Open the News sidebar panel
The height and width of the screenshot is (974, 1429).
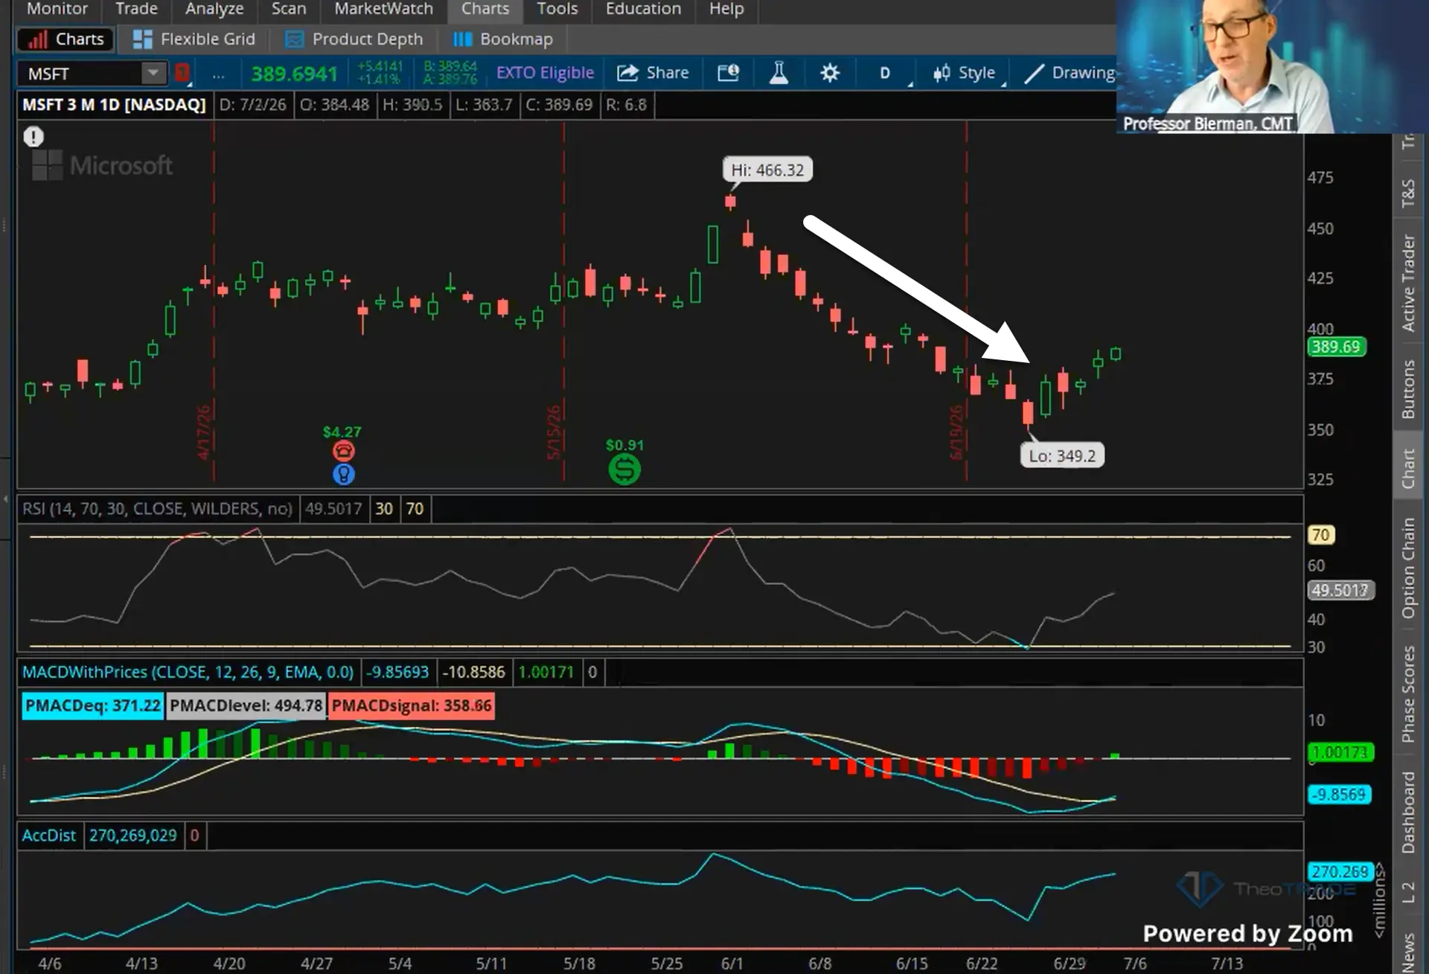1408,952
